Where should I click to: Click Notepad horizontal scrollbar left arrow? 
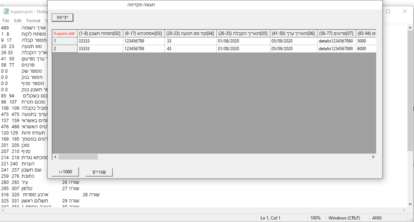[x=3, y=210]
